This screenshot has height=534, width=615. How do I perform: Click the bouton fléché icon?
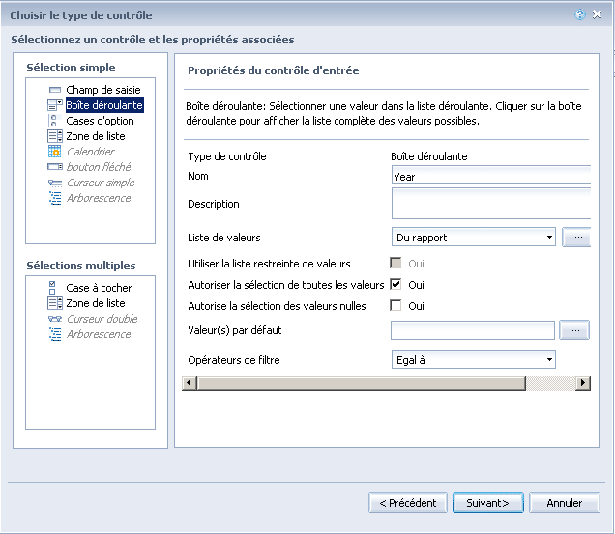click(x=55, y=167)
